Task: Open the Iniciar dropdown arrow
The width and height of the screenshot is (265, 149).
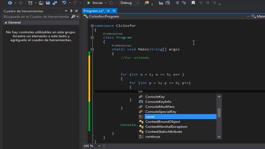Action: 106,3
